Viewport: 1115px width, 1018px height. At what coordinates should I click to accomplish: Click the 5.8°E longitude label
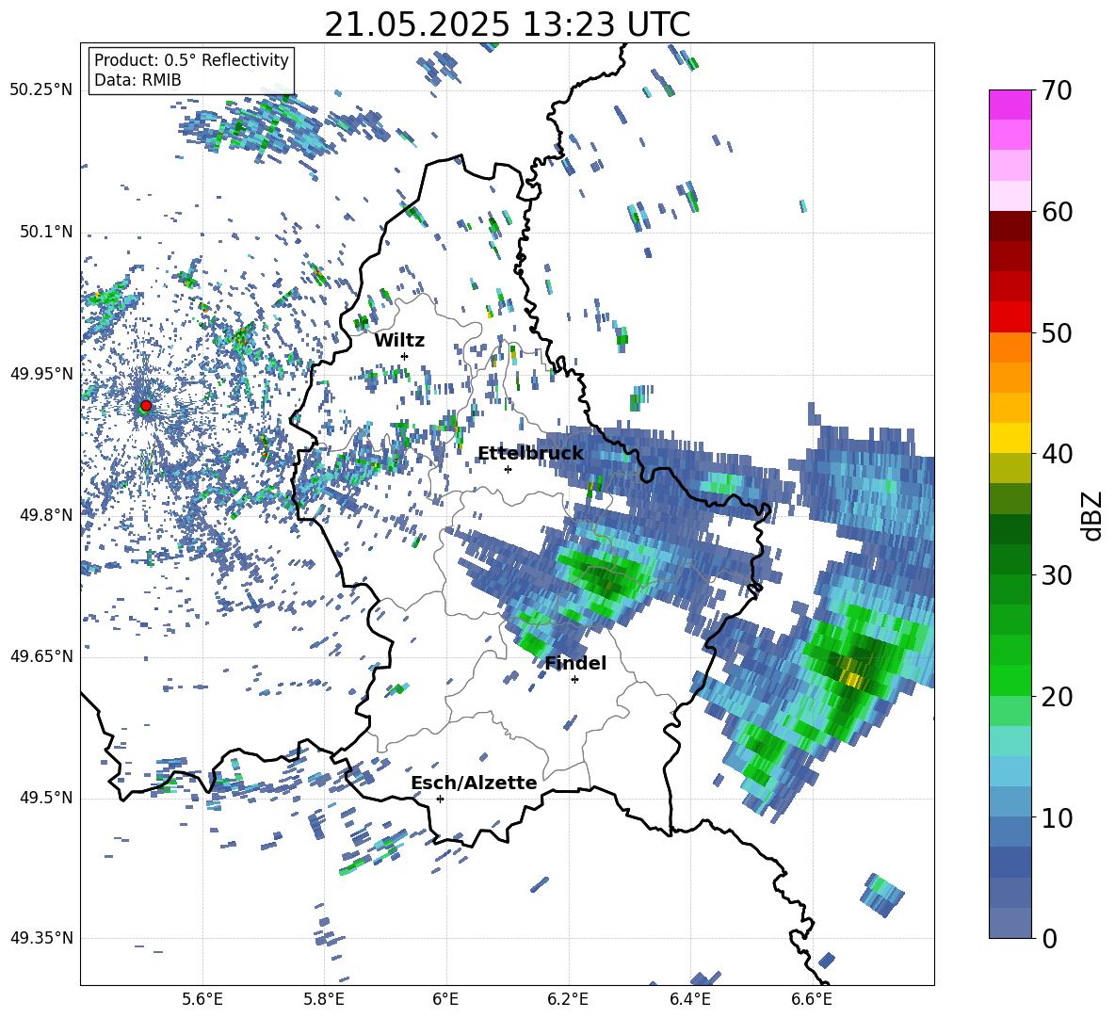click(324, 999)
